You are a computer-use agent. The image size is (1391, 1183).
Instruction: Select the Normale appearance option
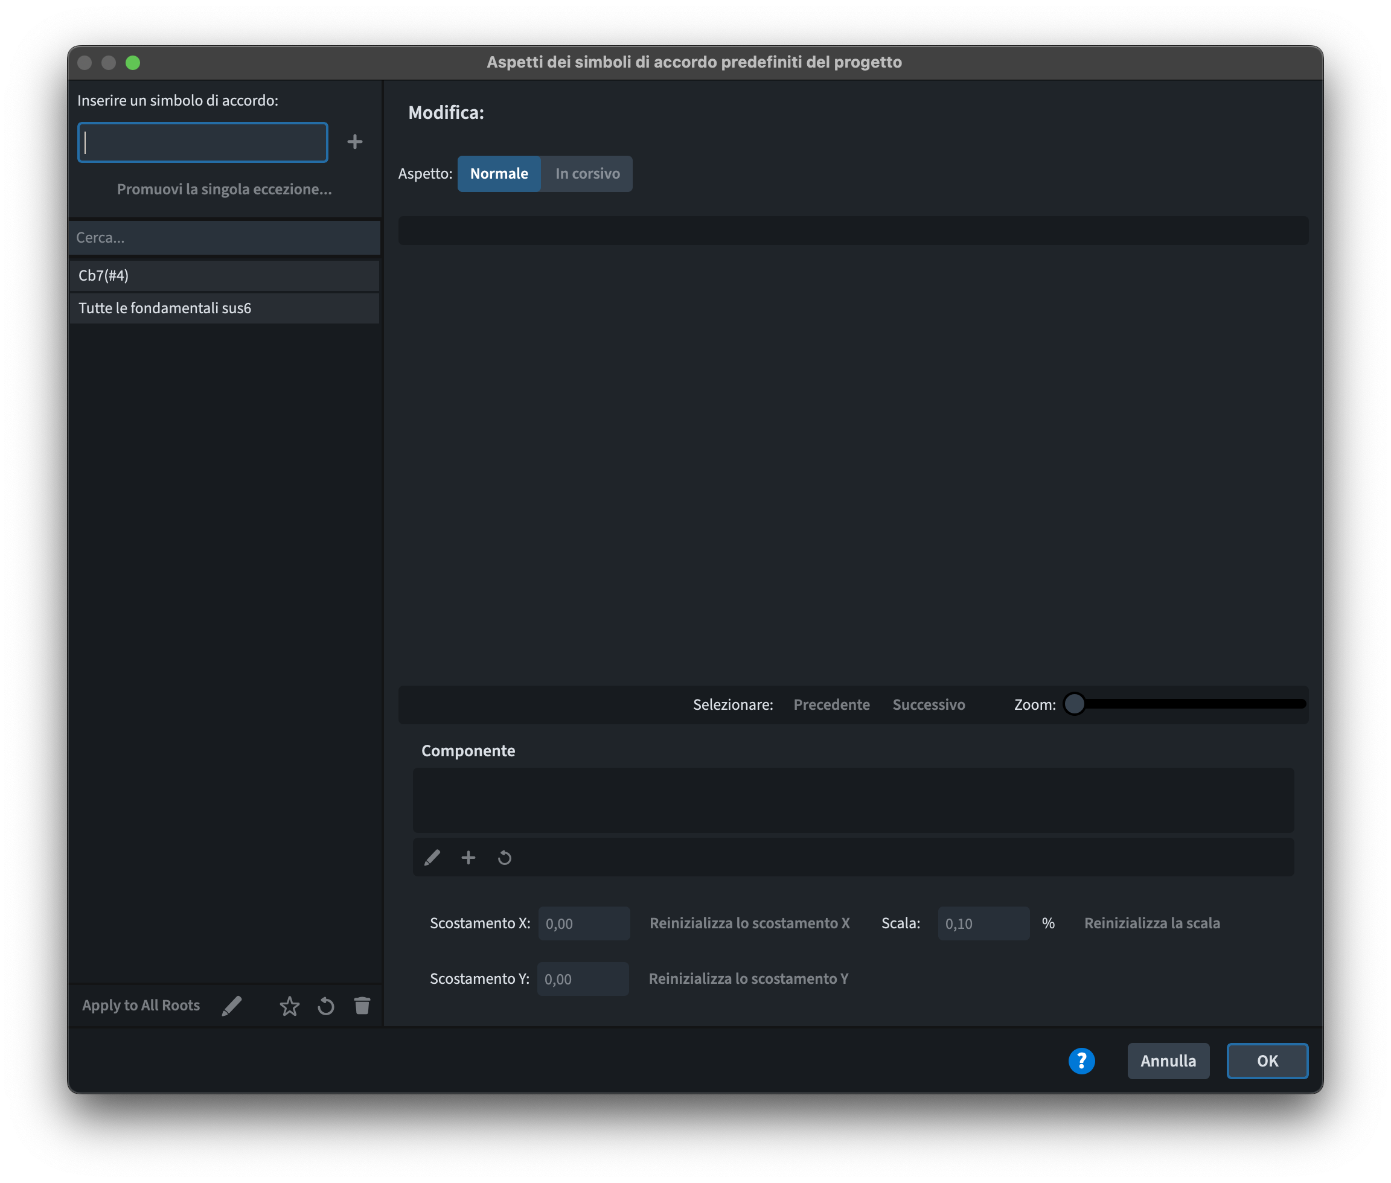tap(498, 174)
